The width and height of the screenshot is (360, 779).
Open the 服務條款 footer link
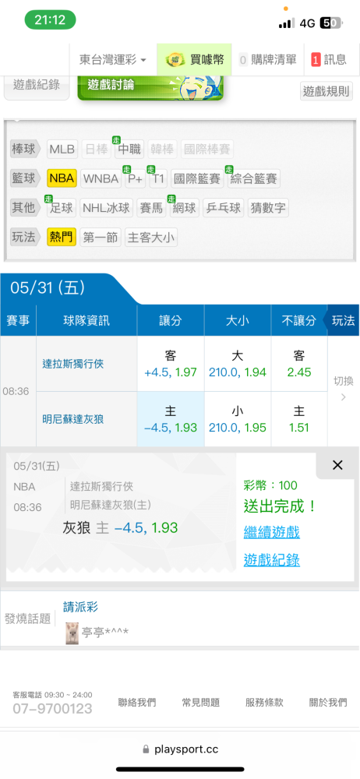click(x=264, y=703)
